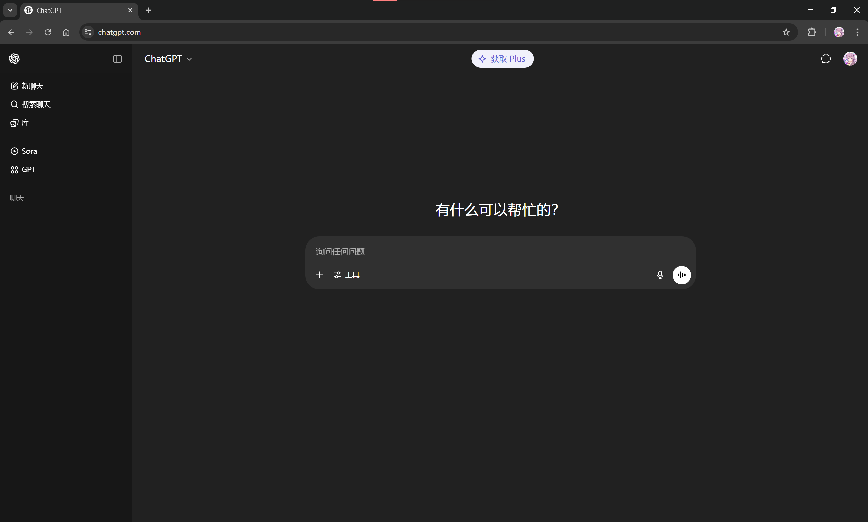Open the 工具 tools menu
This screenshot has height=522, width=868.
[x=347, y=275]
